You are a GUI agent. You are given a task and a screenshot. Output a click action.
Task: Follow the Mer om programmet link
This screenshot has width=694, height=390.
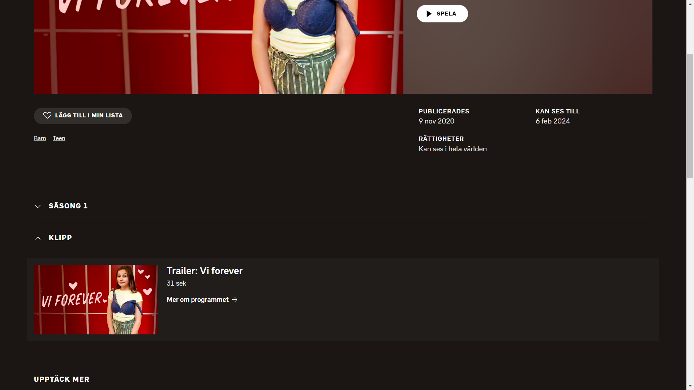[202, 300]
